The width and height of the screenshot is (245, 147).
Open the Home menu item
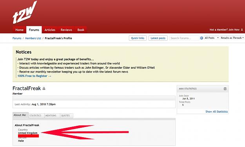(19, 30)
